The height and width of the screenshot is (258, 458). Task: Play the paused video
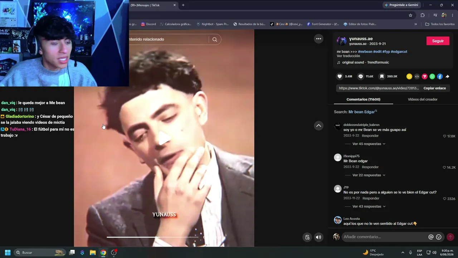(x=164, y=138)
